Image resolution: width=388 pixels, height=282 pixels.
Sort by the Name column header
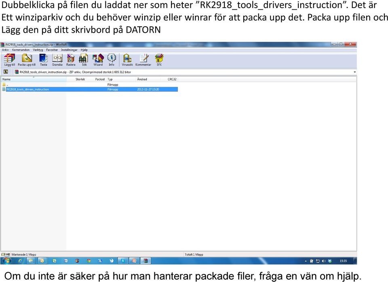click(x=34, y=79)
